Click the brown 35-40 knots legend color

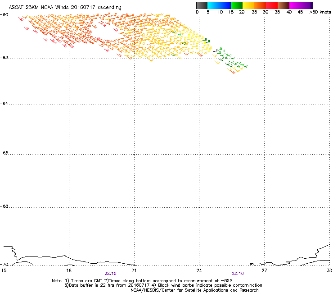[283, 5]
